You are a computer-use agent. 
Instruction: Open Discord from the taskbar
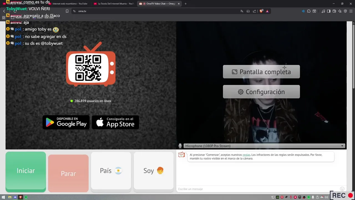(15, 197)
